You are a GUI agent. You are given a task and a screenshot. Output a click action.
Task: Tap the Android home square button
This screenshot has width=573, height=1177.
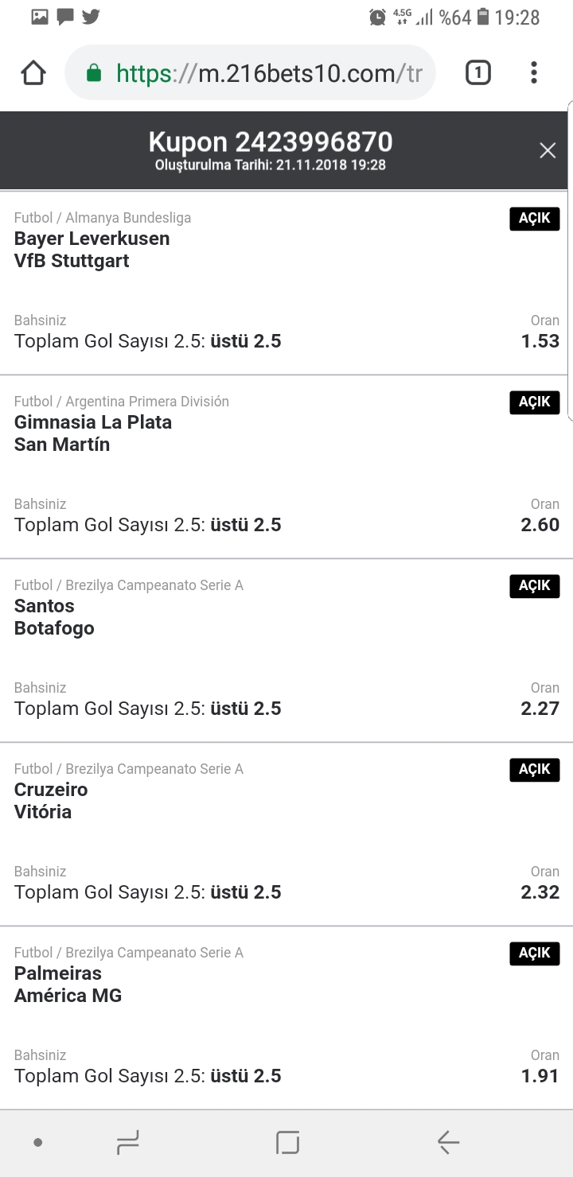pos(287,1143)
